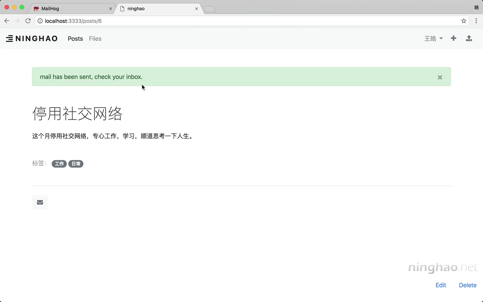Click the address bar URL field
Screen dimensions: 483x302
226,21
